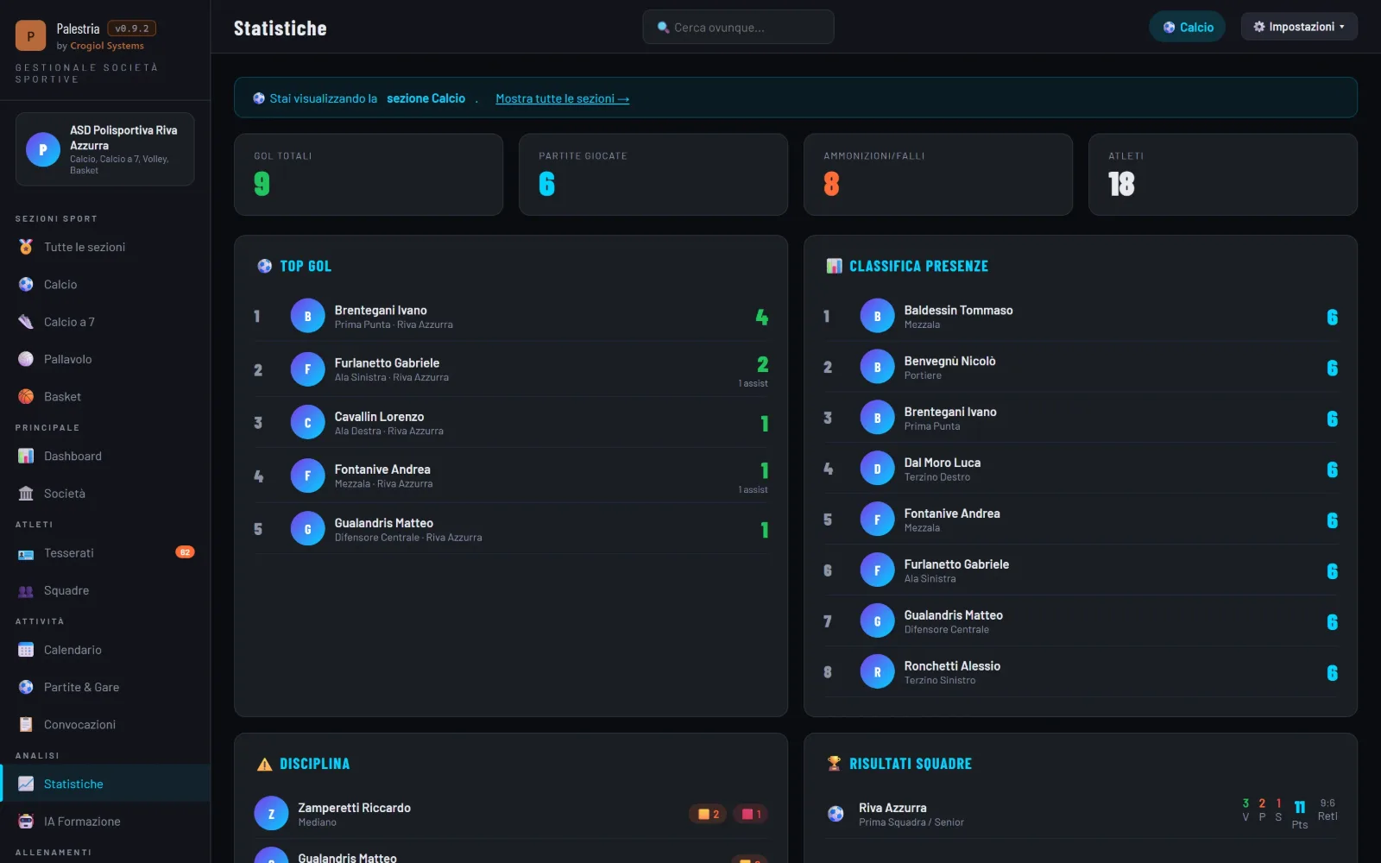1381x863 pixels.
Task: Open Calcio a 7 shoe icon
Action: (26, 322)
